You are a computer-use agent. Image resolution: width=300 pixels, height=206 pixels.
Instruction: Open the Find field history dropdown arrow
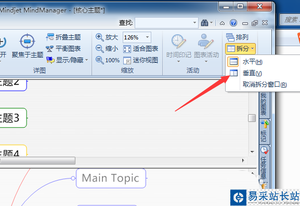tap(195, 23)
